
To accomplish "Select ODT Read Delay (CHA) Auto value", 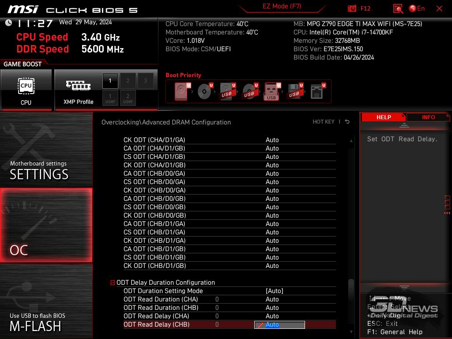I will (x=272, y=316).
